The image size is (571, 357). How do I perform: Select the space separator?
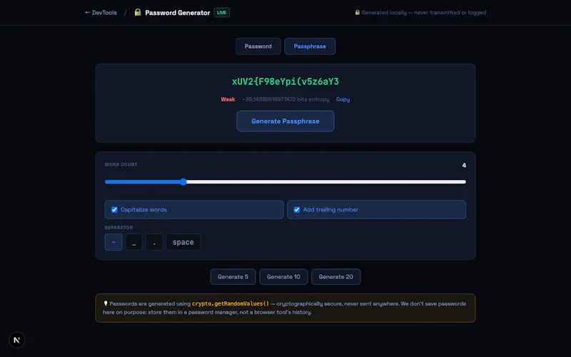183,242
